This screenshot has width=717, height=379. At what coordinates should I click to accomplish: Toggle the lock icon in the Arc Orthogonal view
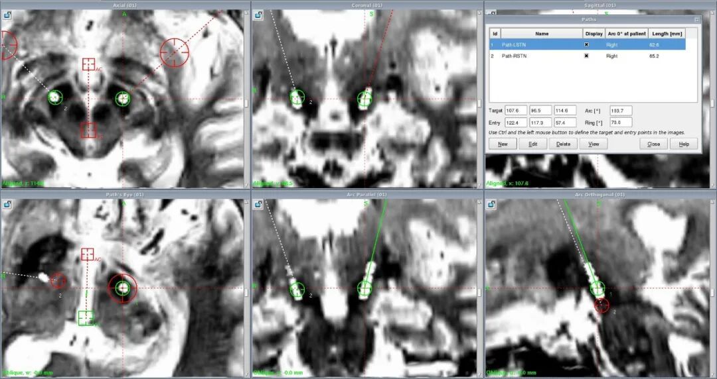pos(491,204)
